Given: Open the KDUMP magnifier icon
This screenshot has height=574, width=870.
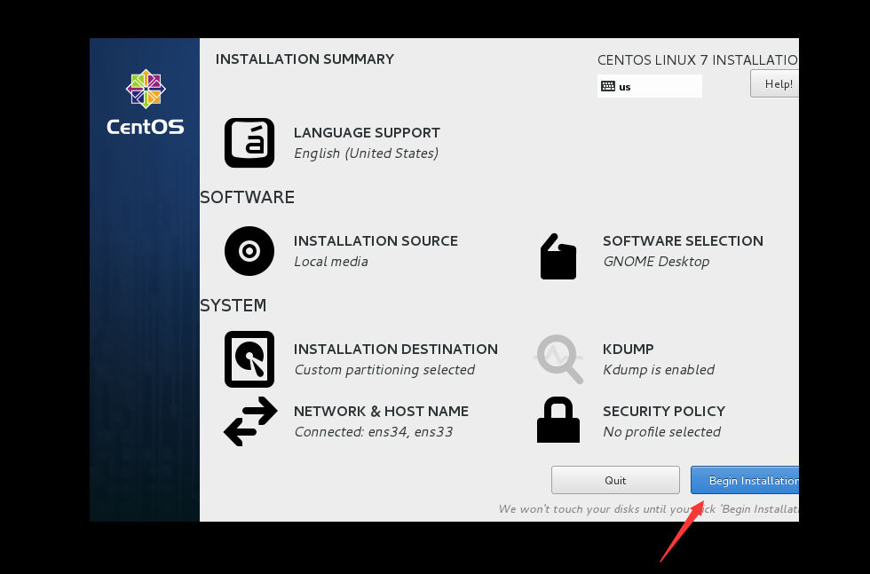Looking at the screenshot, I should tap(558, 358).
